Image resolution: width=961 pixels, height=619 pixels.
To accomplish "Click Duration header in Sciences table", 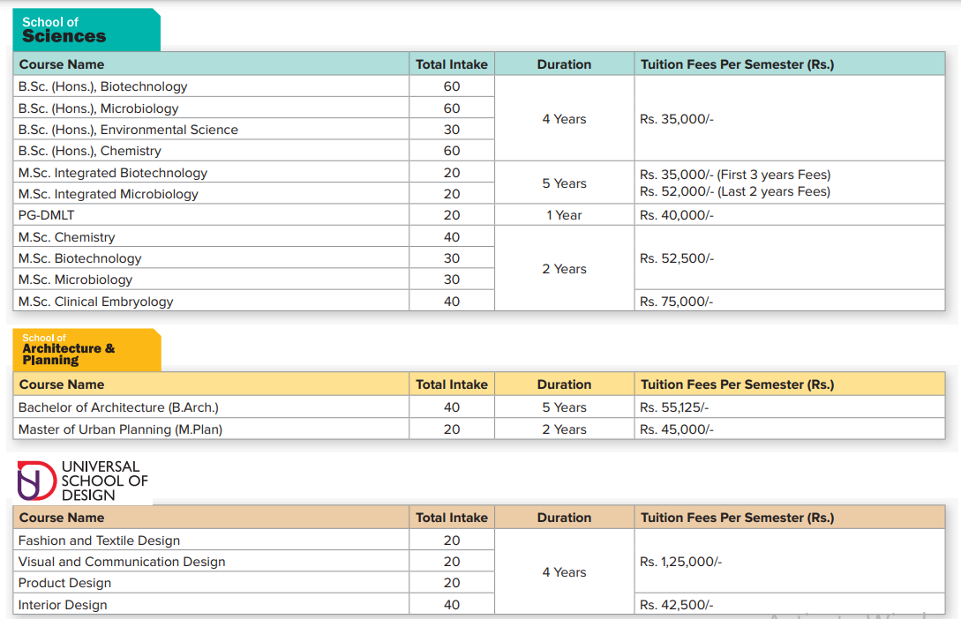I will [565, 64].
